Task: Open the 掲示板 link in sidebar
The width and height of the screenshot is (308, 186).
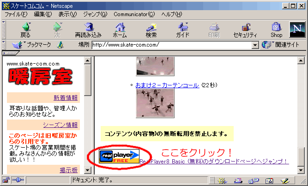Action: click(x=68, y=170)
